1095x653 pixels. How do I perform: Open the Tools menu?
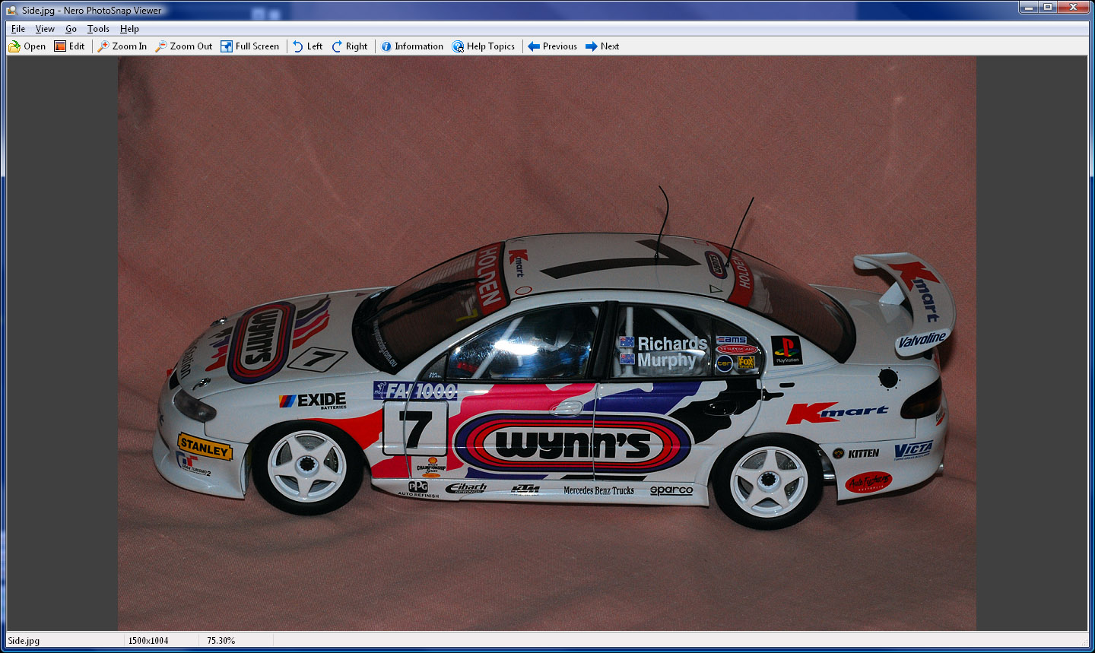(x=98, y=29)
